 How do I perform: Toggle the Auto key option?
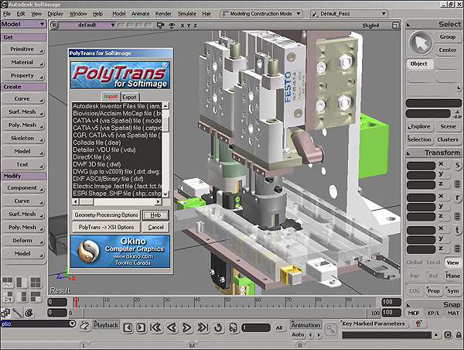(x=298, y=335)
